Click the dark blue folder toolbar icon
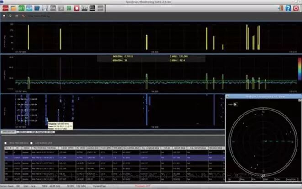The height and width of the screenshot is (189, 302). (x=37, y=8)
